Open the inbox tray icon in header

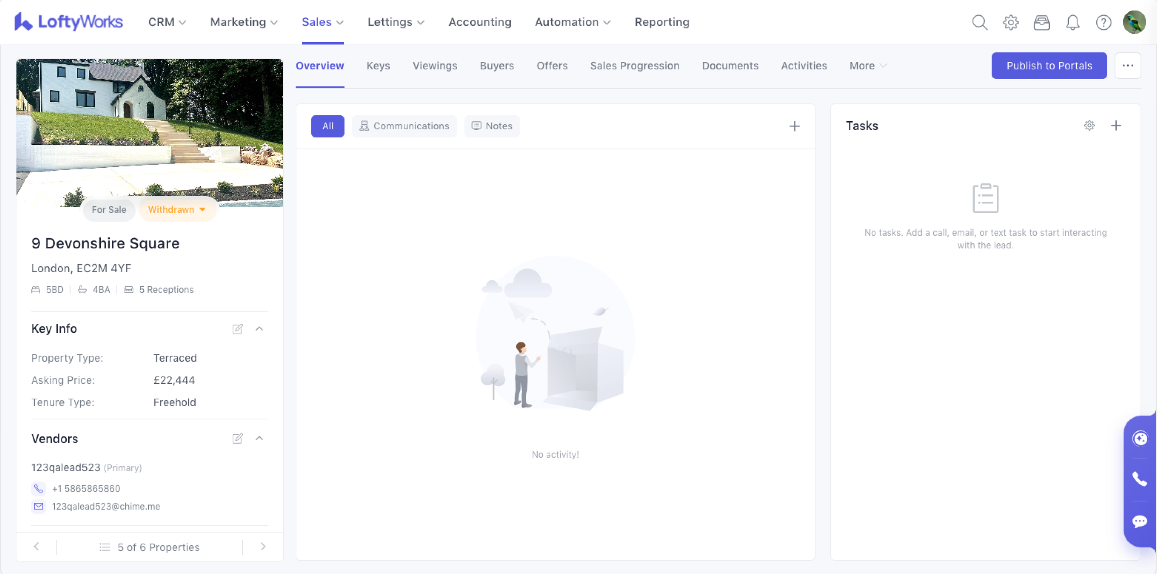tap(1042, 22)
